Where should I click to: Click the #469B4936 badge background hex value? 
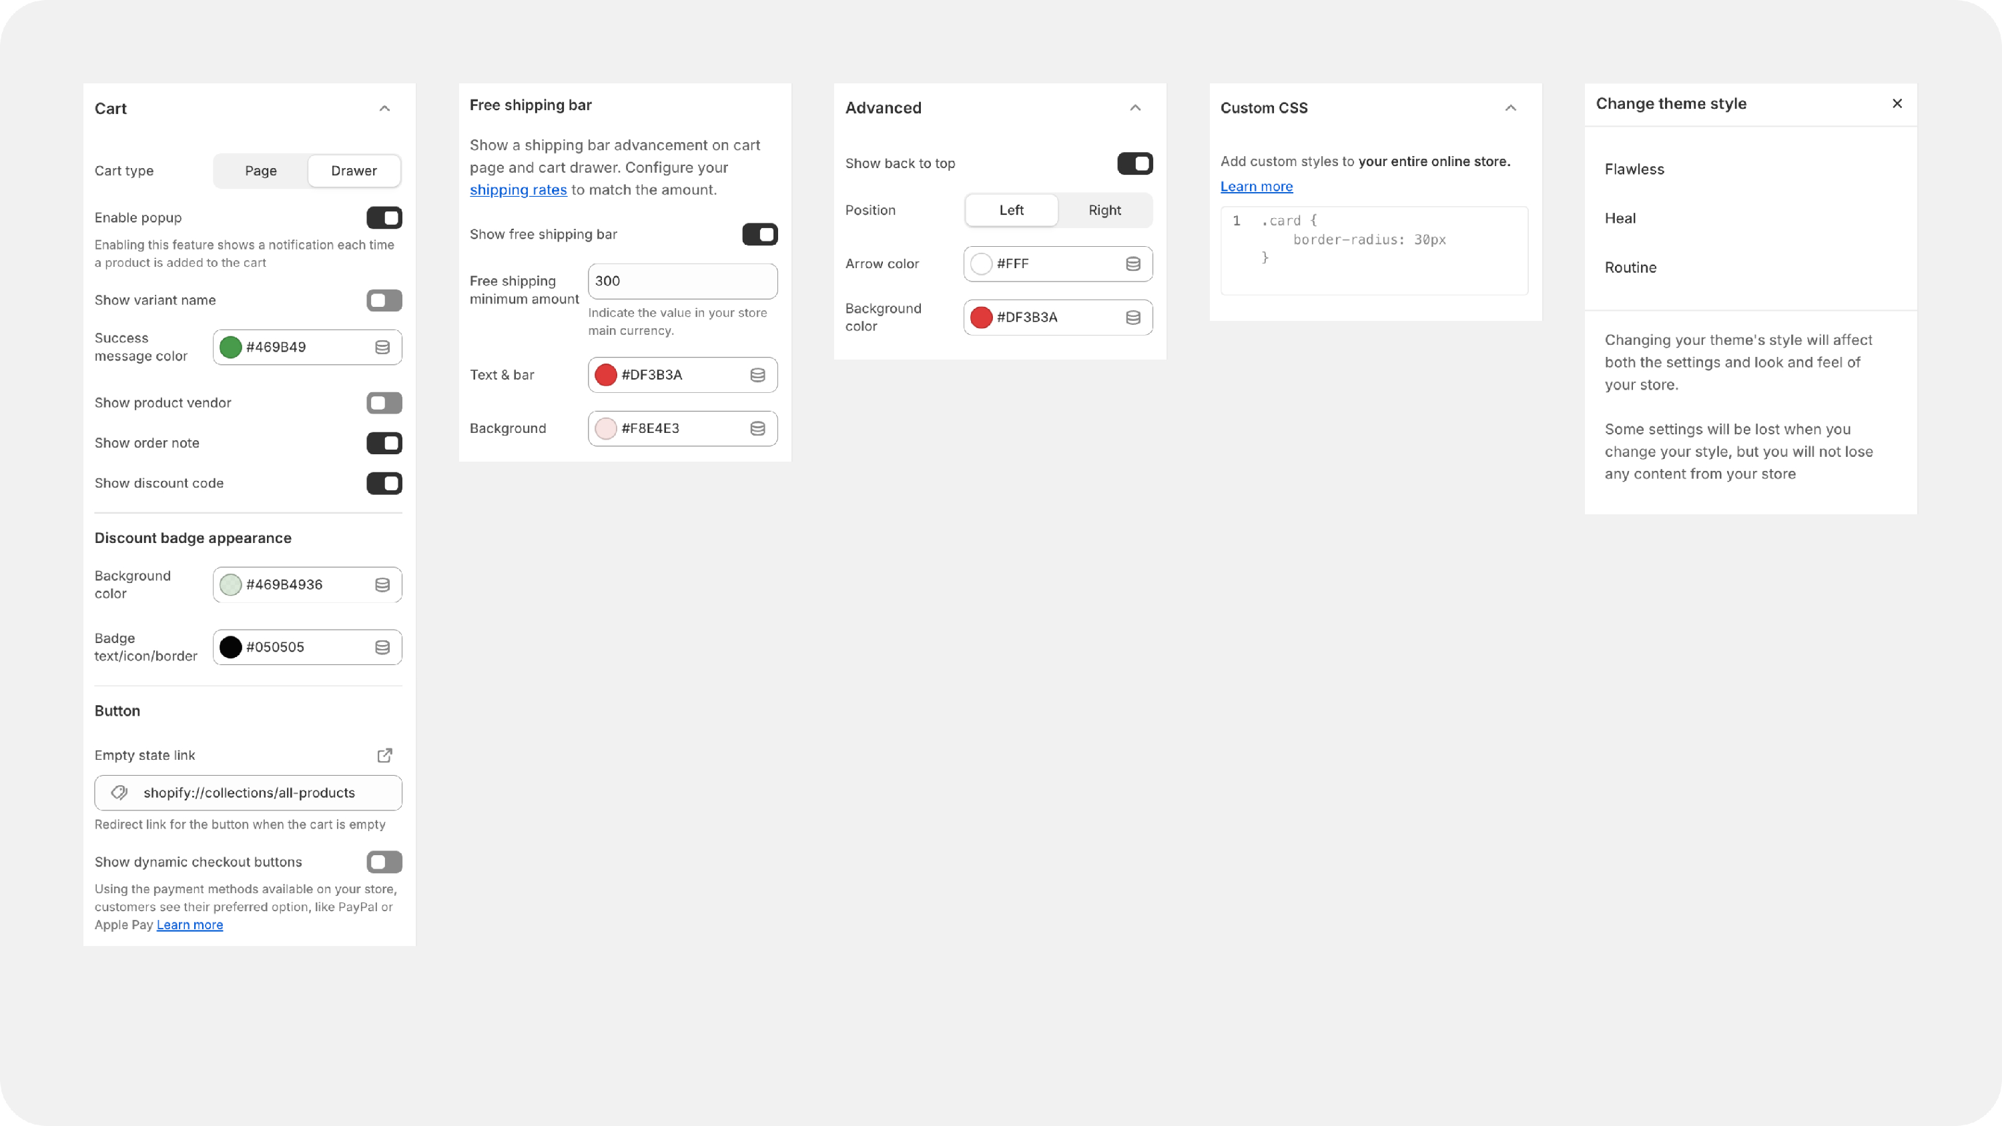(284, 585)
